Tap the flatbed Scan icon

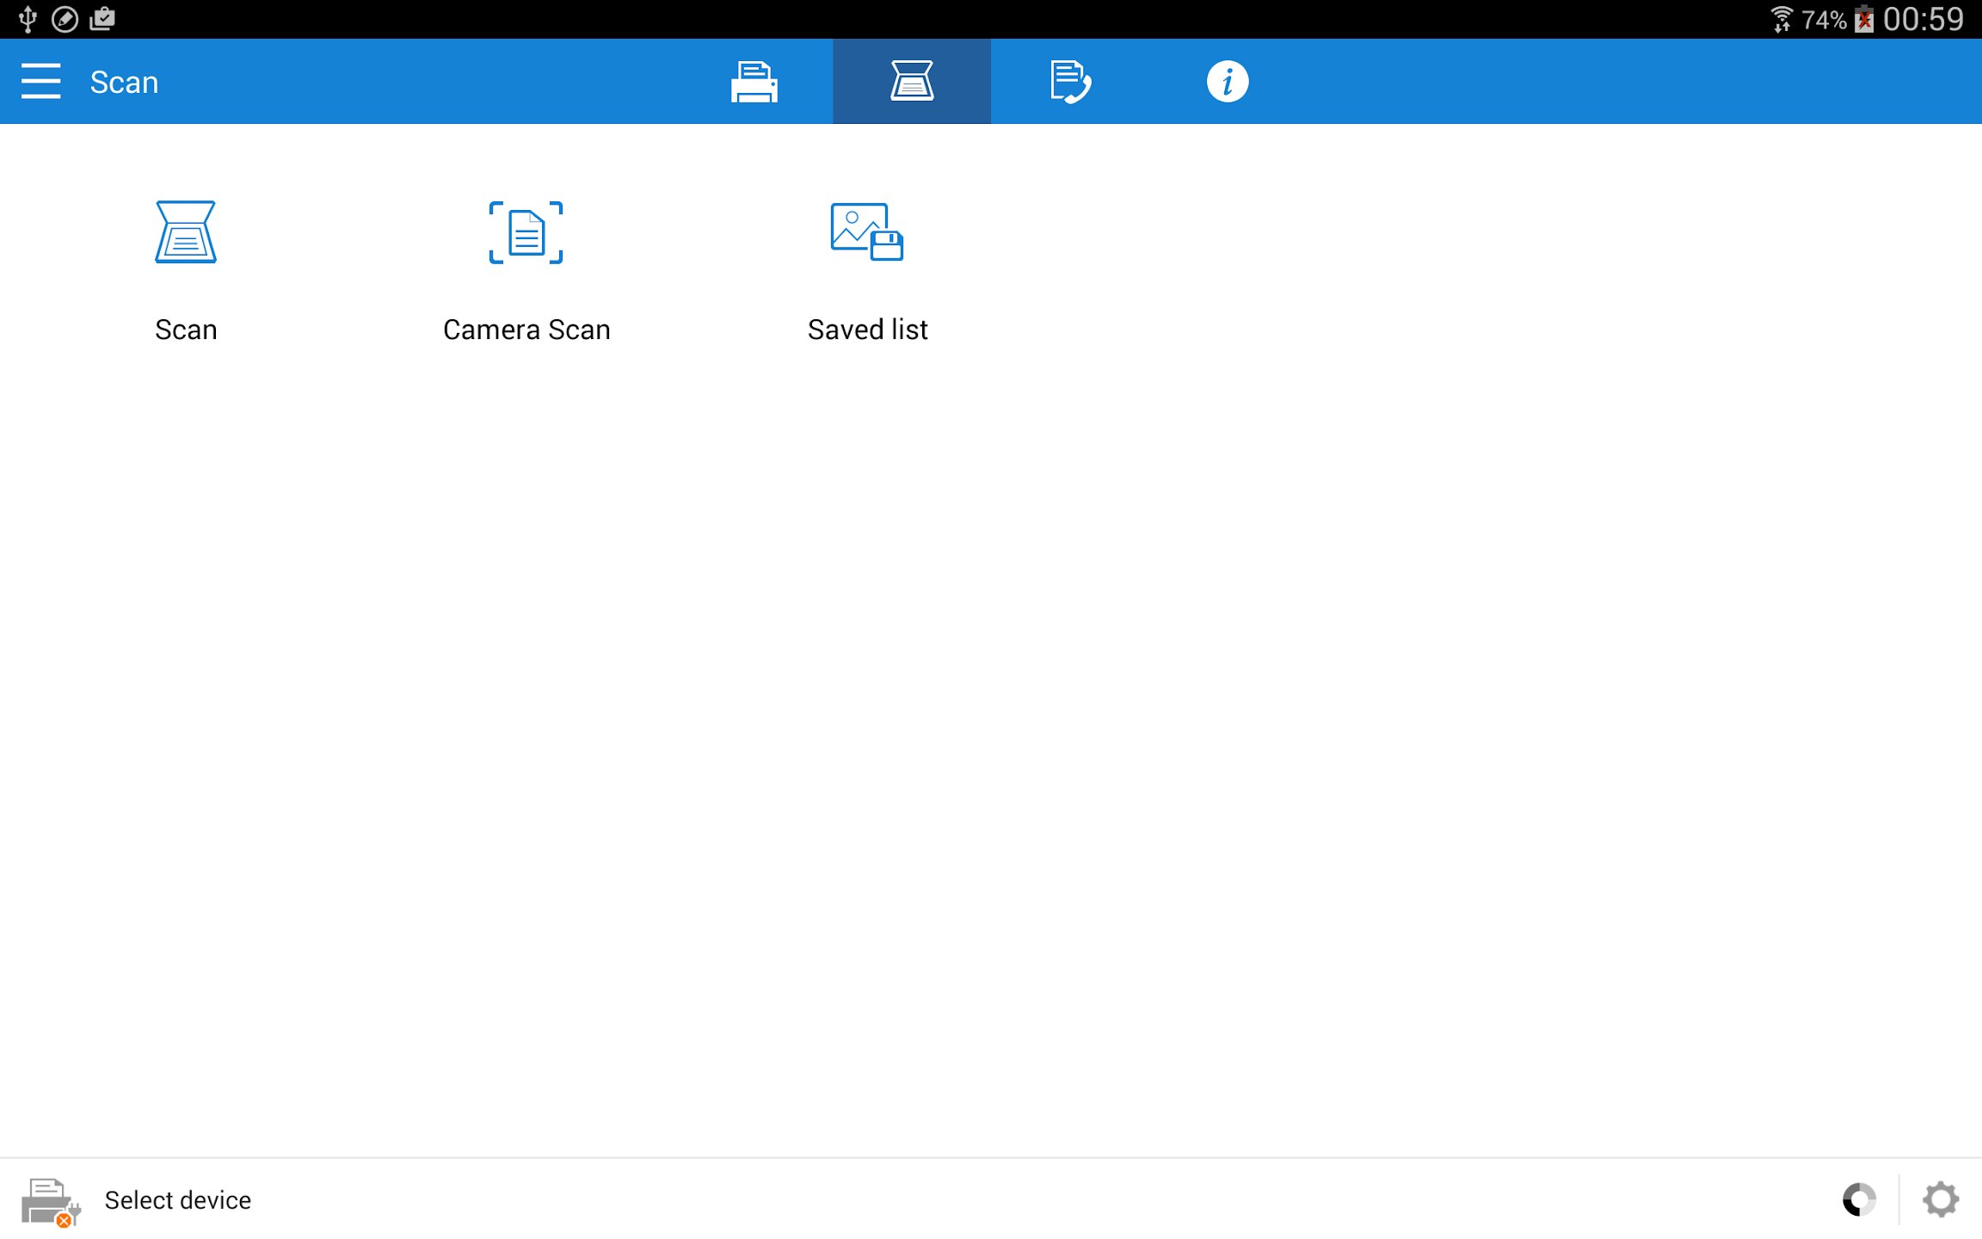tap(186, 232)
